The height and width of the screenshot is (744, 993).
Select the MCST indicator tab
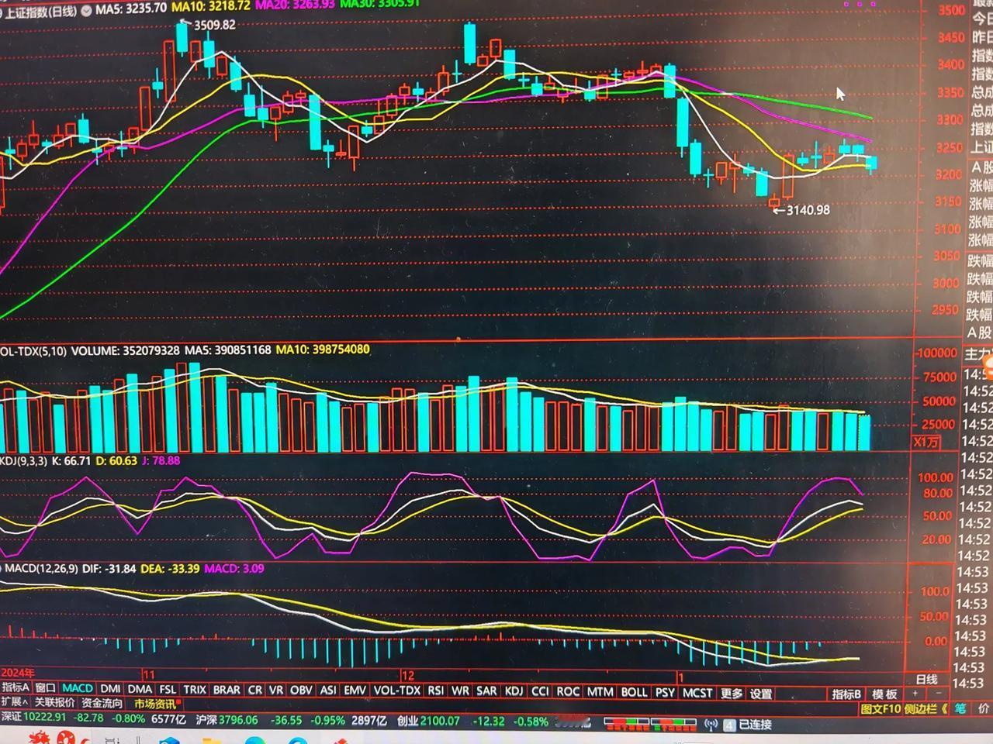[697, 692]
